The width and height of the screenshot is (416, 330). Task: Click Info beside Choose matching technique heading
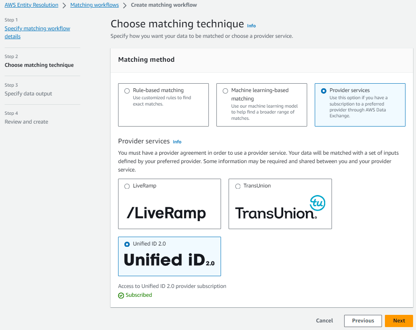(251, 26)
